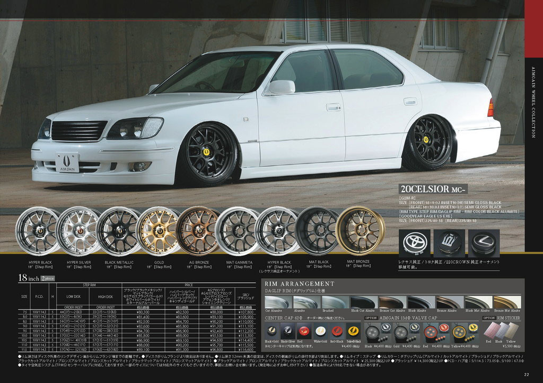Click the "P.C.D." column header
The height and width of the screenshot is (383, 543).
click(x=39, y=297)
